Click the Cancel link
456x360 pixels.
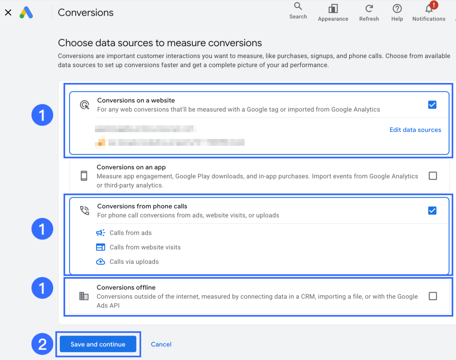pos(161,344)
